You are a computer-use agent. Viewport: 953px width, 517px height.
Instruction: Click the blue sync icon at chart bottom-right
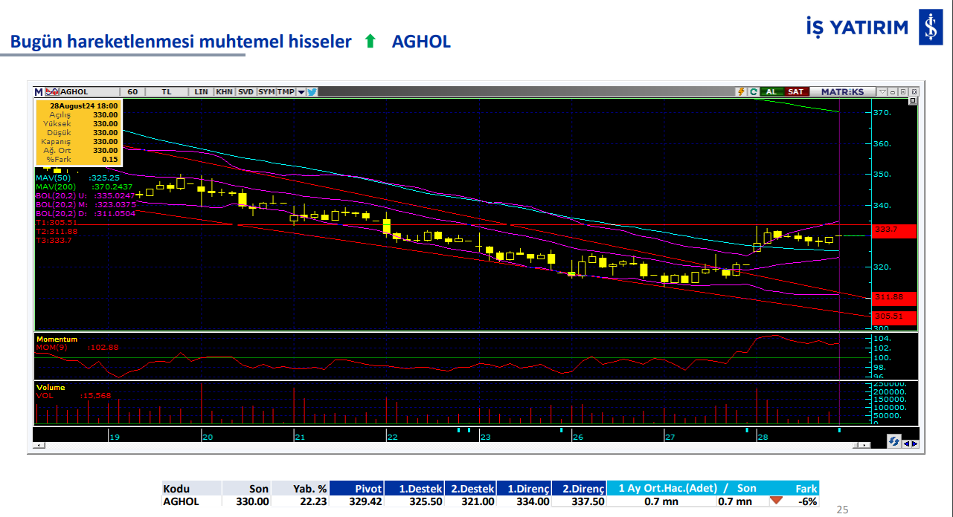pyautogui.click(x=893, y=441)
